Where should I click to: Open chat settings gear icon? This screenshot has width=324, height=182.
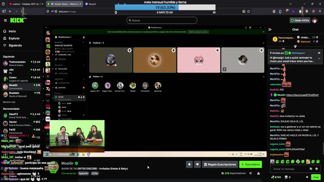(307, 177)
